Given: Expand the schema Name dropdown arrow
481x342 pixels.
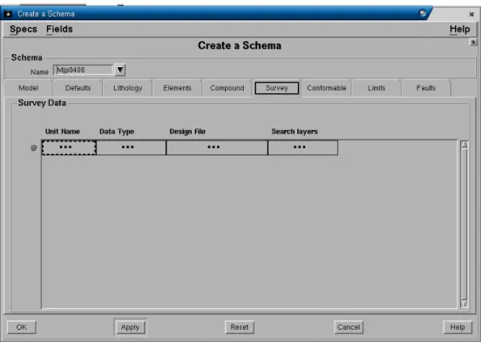Looking at the screenshot, I should [120, 70].
